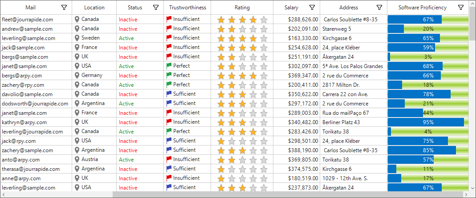Sort by the Mail column header
This screenshot has height=198, width=476.
pyautogui.click(x=30, y=8)
